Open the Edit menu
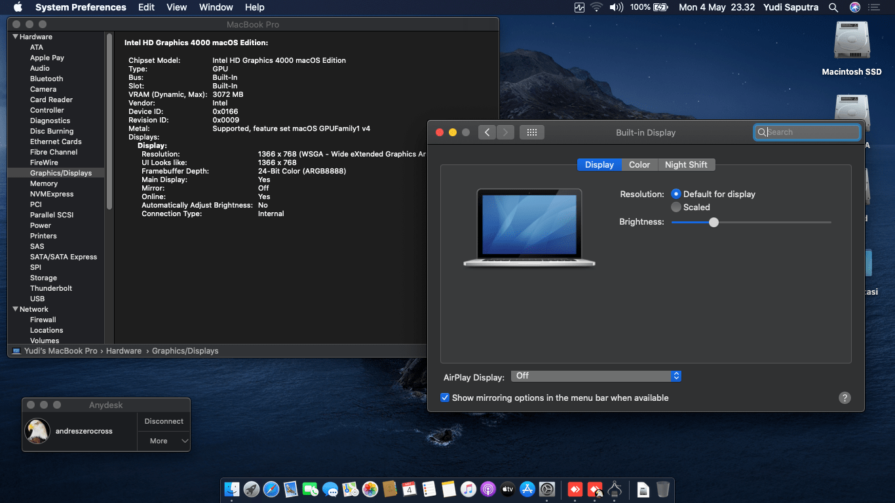The height and width of the screenshot is (503, 895). [146, 7]
